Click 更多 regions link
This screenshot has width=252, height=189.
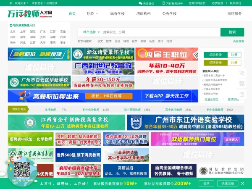click(63, 42)
